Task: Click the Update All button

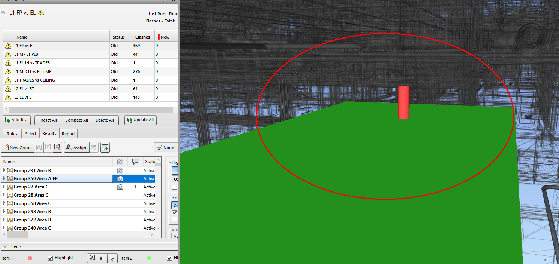Action: 140,120
